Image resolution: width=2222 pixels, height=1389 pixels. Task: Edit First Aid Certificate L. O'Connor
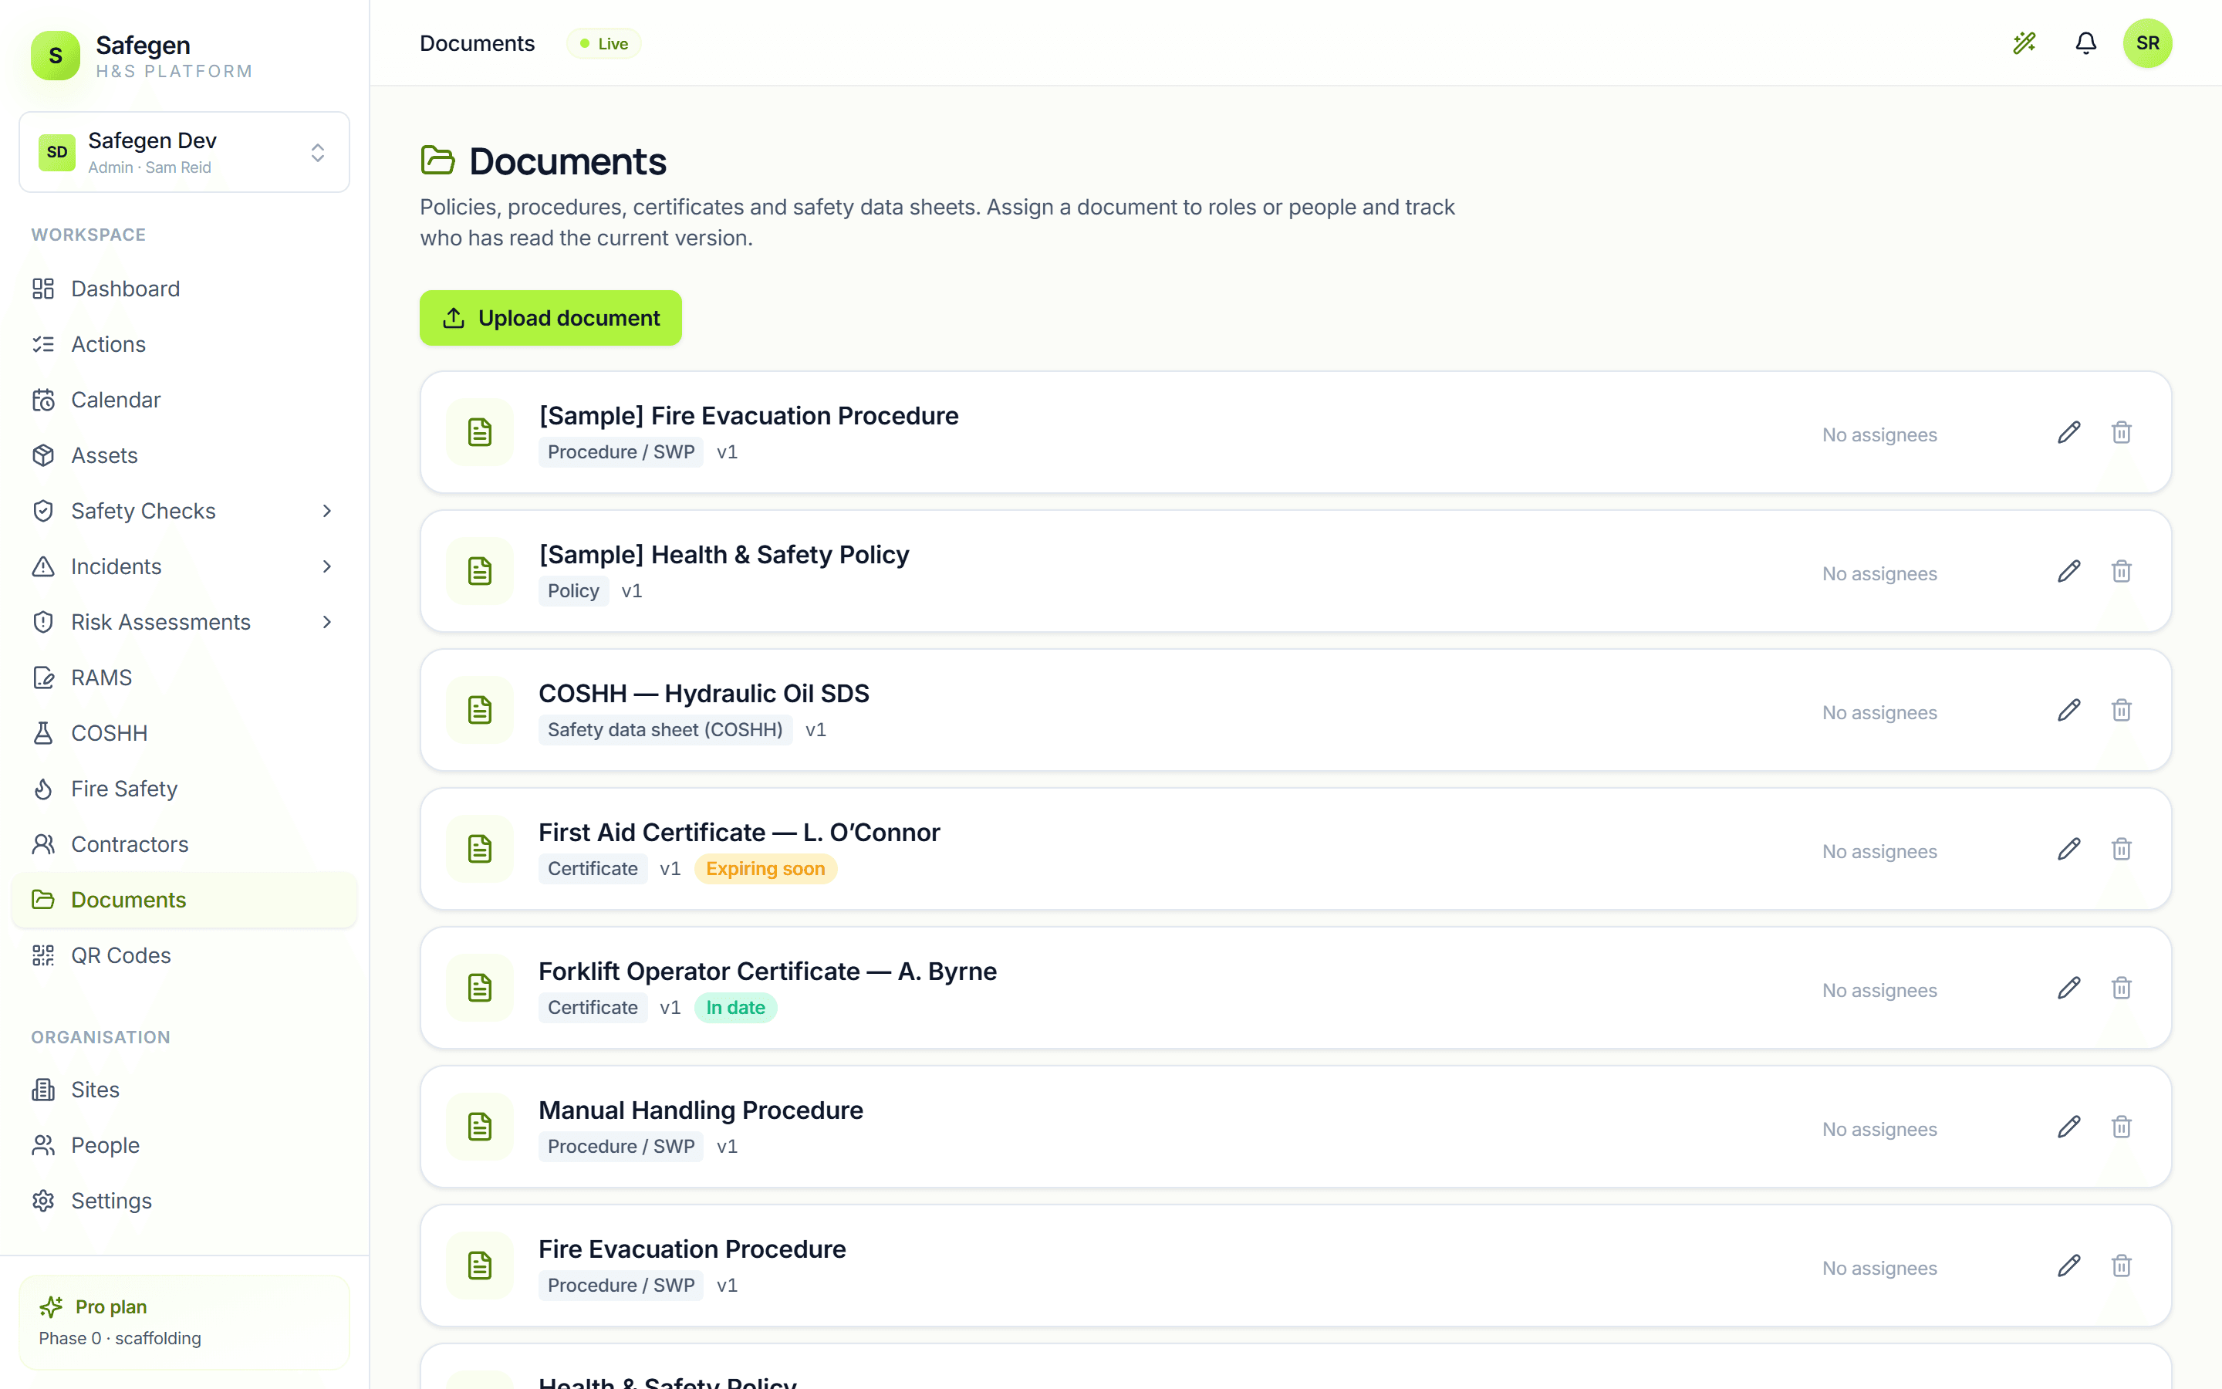2068,849
